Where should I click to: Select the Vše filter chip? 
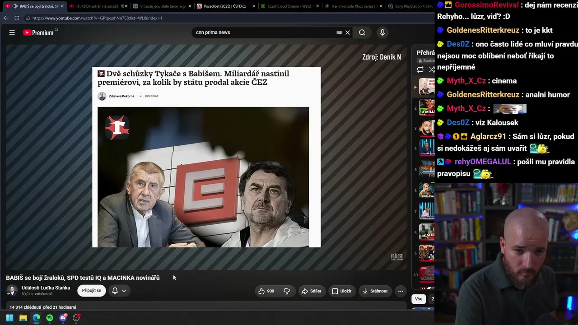point(419,299)
